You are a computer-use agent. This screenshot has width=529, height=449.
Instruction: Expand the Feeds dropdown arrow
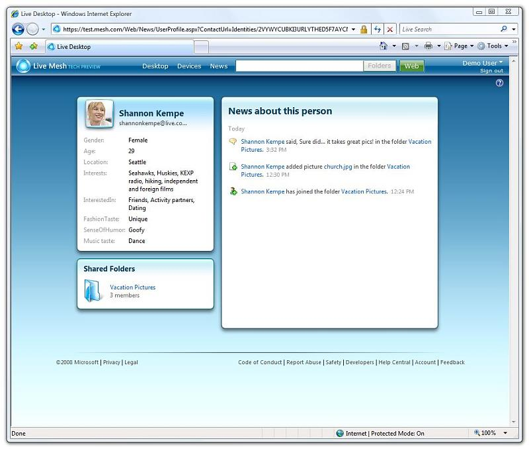(x=417, y=46)
